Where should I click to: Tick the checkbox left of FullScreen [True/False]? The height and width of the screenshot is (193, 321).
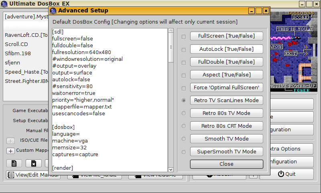(x=184, y=36)
